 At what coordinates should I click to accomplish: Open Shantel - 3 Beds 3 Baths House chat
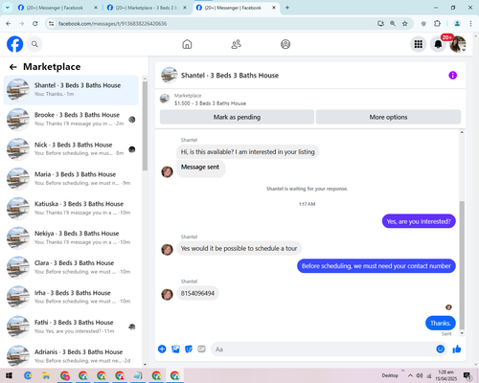(x=71, y=90)
